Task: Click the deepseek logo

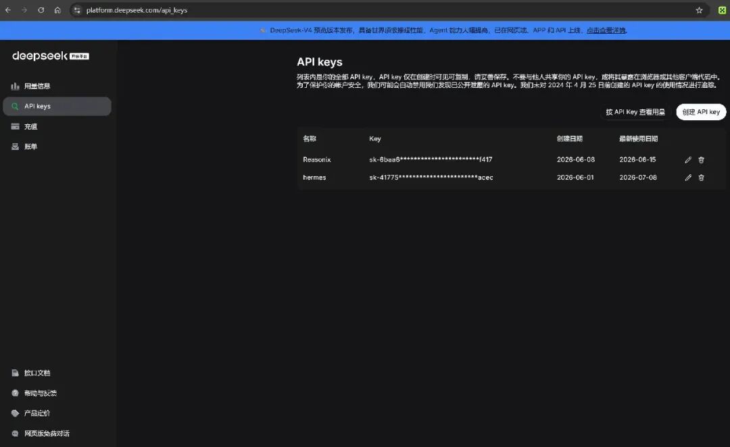Action: (50, 56)
